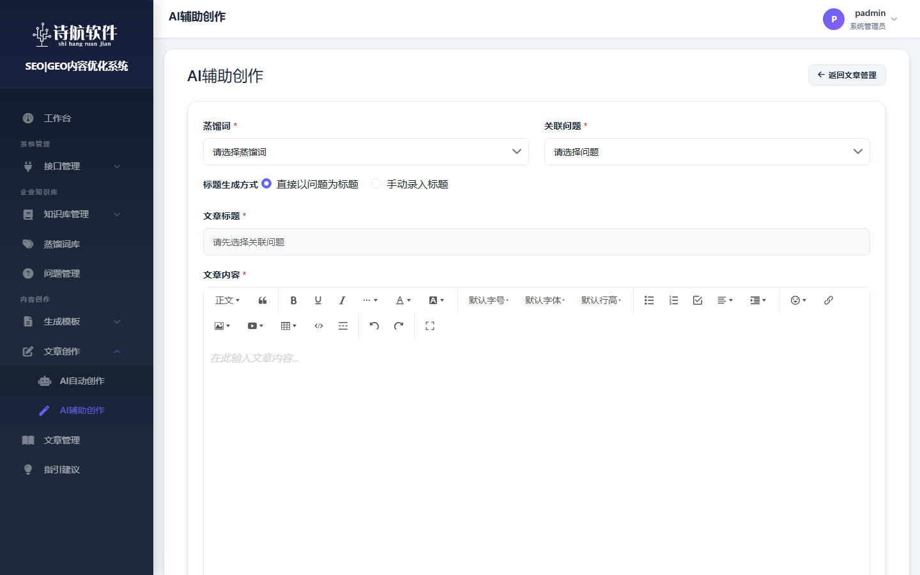The height and width of the screenshot is (575, 920).
Task: Open the insert table menu
Action: (288, 326)
